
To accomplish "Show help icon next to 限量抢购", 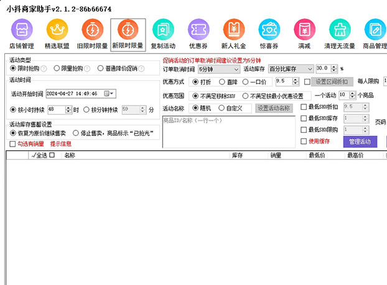I will (x=87, y=69).
